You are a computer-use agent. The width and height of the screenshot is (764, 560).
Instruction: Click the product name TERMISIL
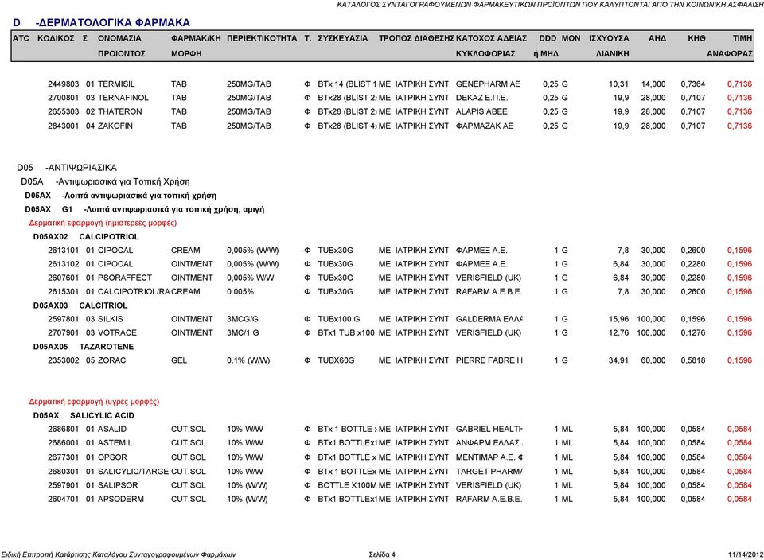[x=116, y=84]
